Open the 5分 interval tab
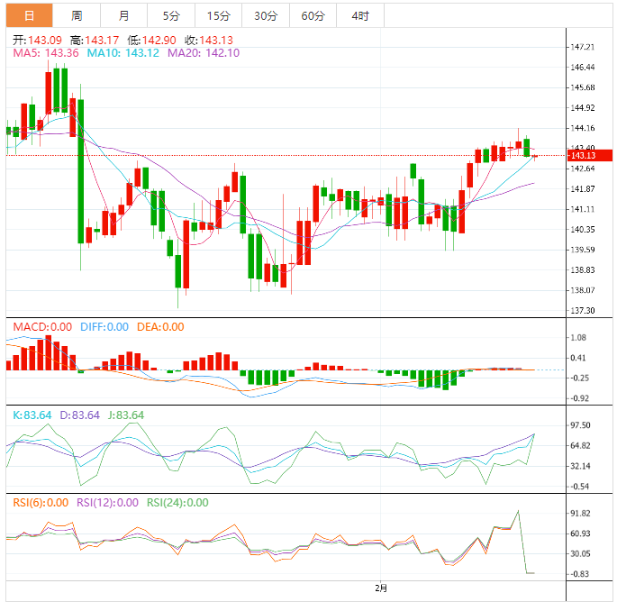The height and width of the screenshot is (611, 617). coord(171,15)
